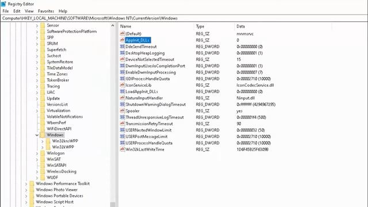Click the Spooler string value icon

coord(122,110)
